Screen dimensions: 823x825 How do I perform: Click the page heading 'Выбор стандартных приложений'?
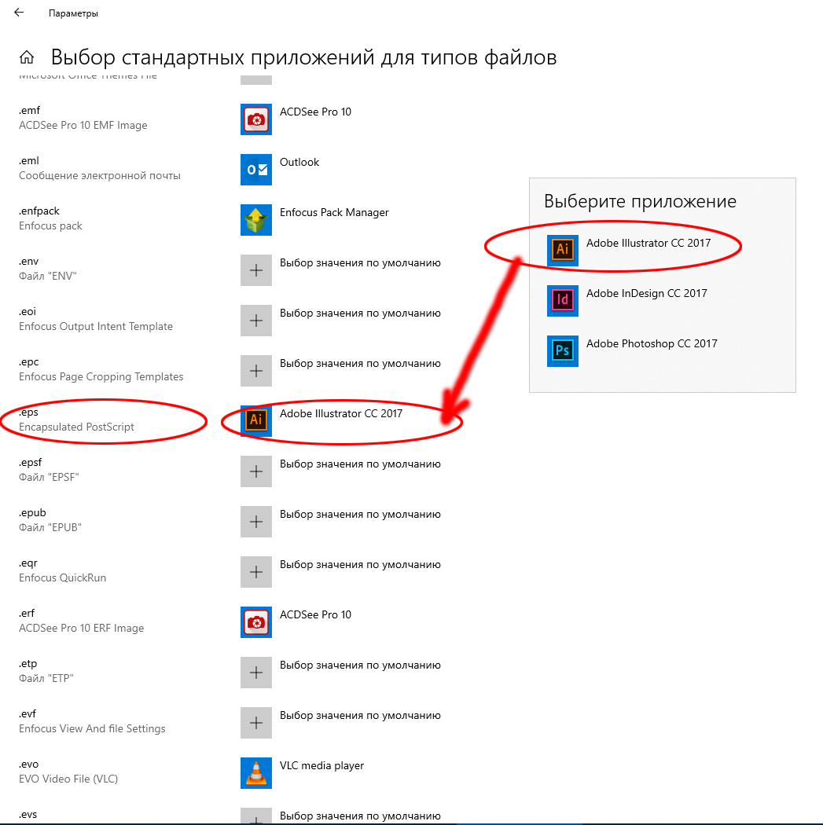pos(303,57)
